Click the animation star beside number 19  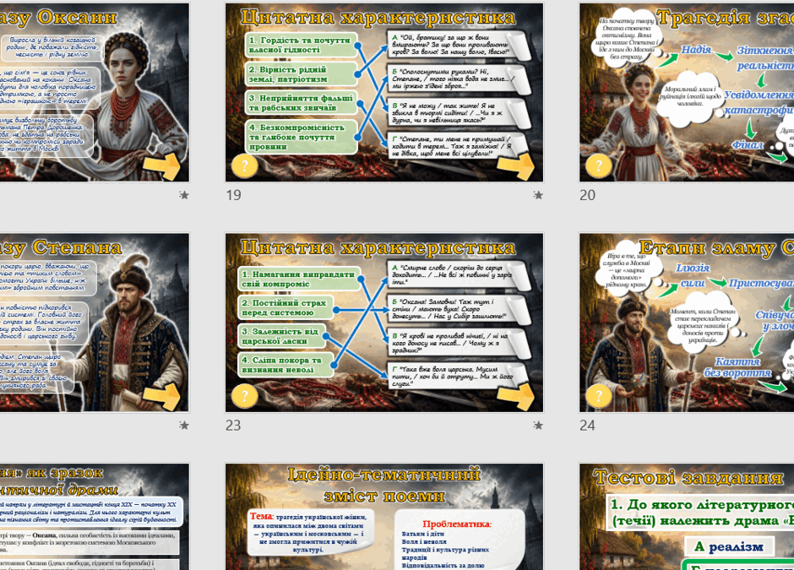(x=538, y=195)
